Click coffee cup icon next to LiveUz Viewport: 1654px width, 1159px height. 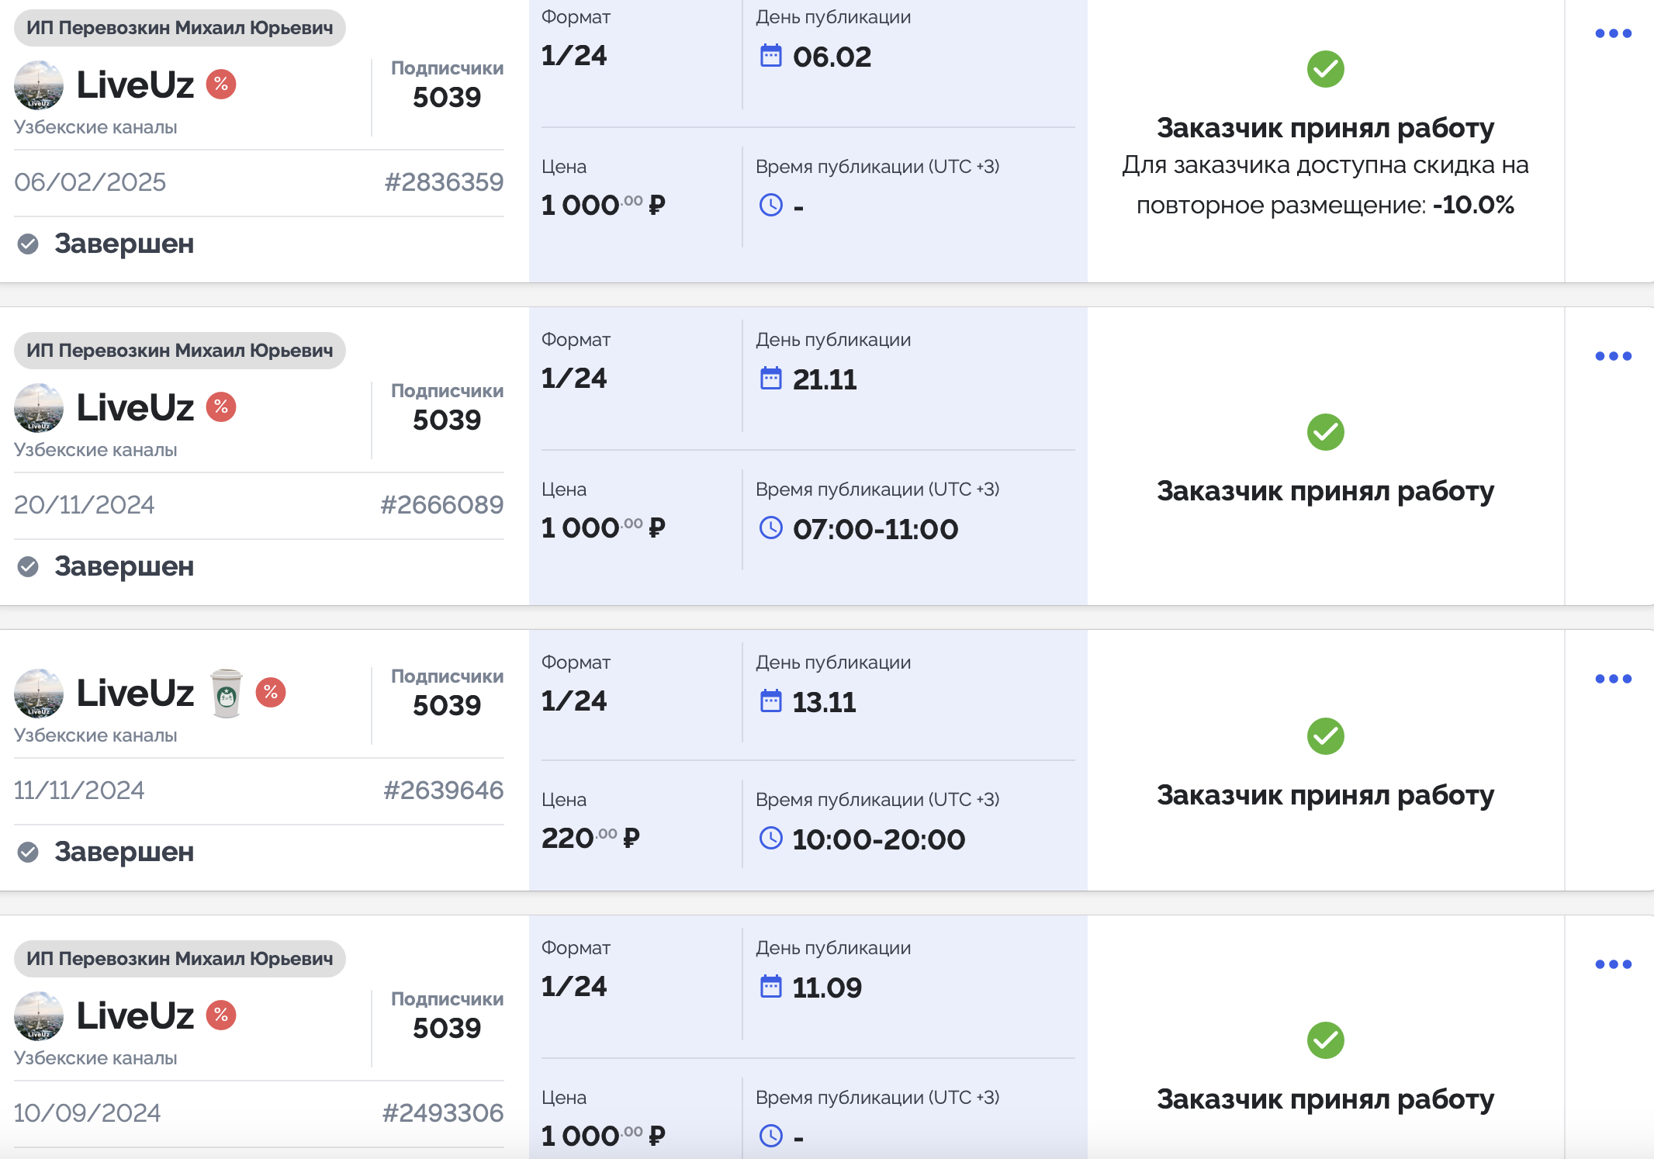[227, 693]
